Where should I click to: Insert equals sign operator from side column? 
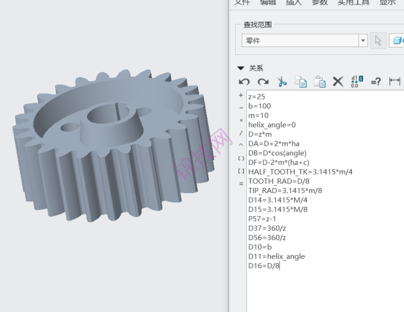tap(241, 183)
